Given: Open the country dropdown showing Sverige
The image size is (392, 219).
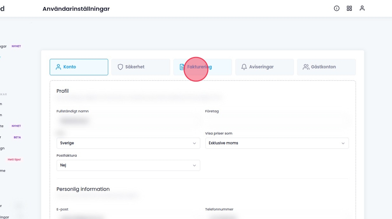Looking at the screenshot, I should (128, 143).
